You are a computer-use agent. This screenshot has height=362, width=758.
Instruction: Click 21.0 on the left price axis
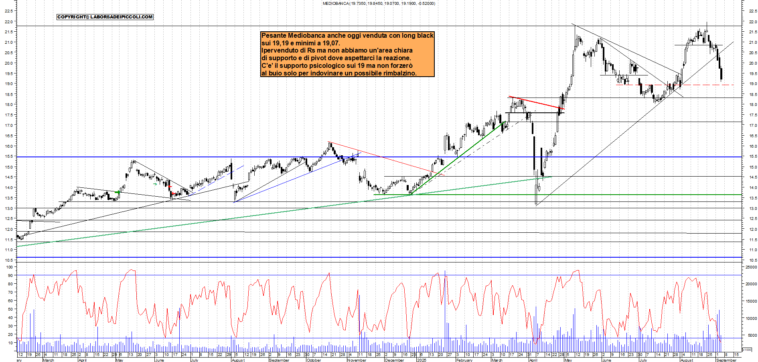(8, 42)
